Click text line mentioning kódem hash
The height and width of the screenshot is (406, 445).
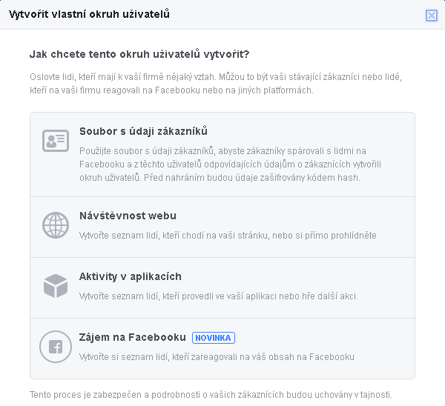pos(220,178)
